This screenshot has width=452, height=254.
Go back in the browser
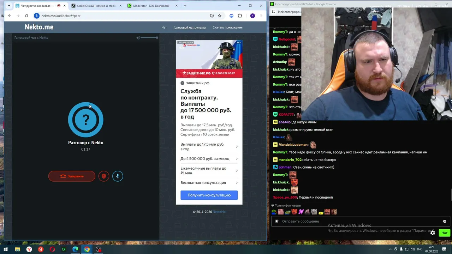pos(10,16)
